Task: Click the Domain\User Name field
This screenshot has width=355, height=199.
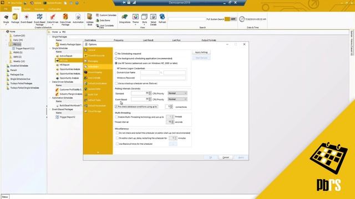Action: [x=150, y=72]
